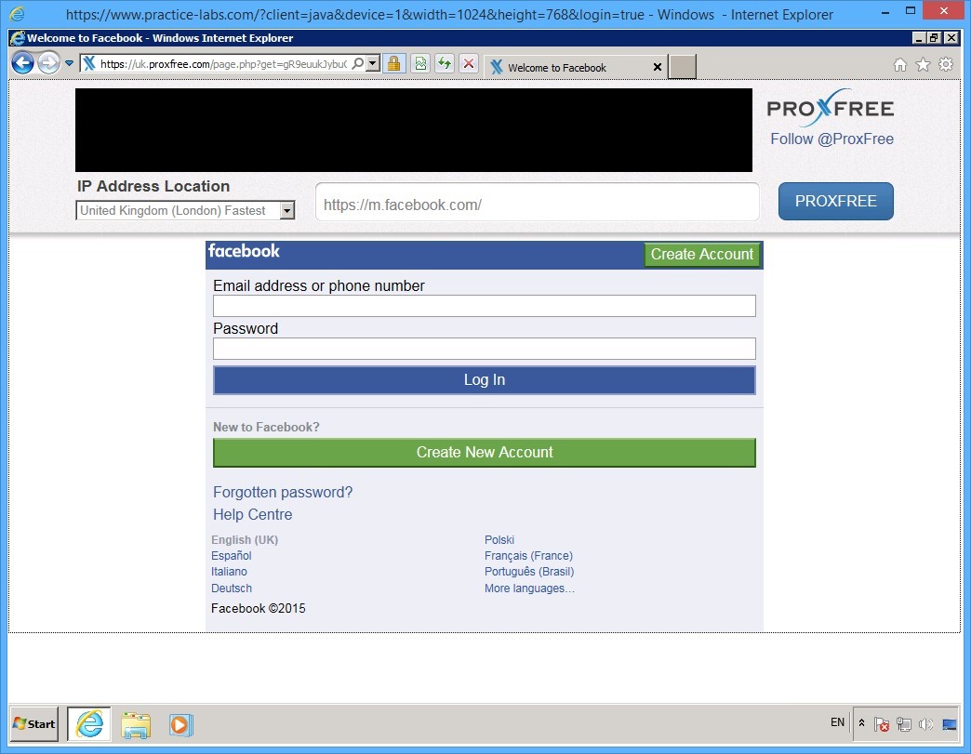The image size is (971, 754).
Task: Open a new tab next to current tab
Action: point(682,67)
